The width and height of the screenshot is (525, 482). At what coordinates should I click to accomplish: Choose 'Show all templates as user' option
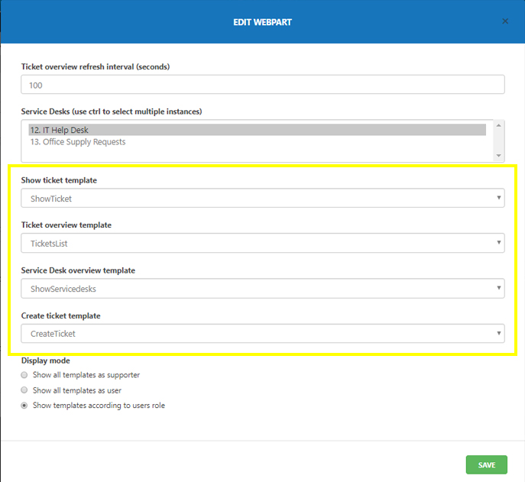tap(25, 390)
